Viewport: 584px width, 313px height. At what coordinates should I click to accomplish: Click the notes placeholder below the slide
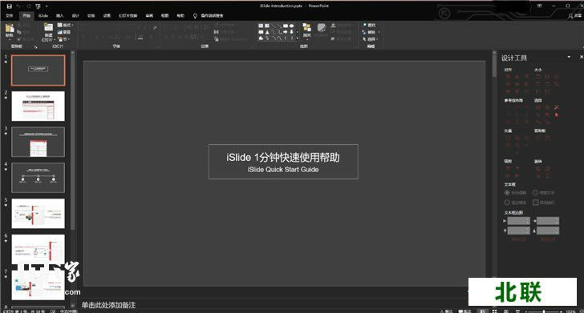point(109,305)
